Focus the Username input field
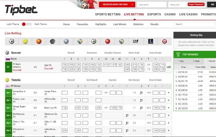This screenshot has width=216, height=137. [x=152, y=5]
